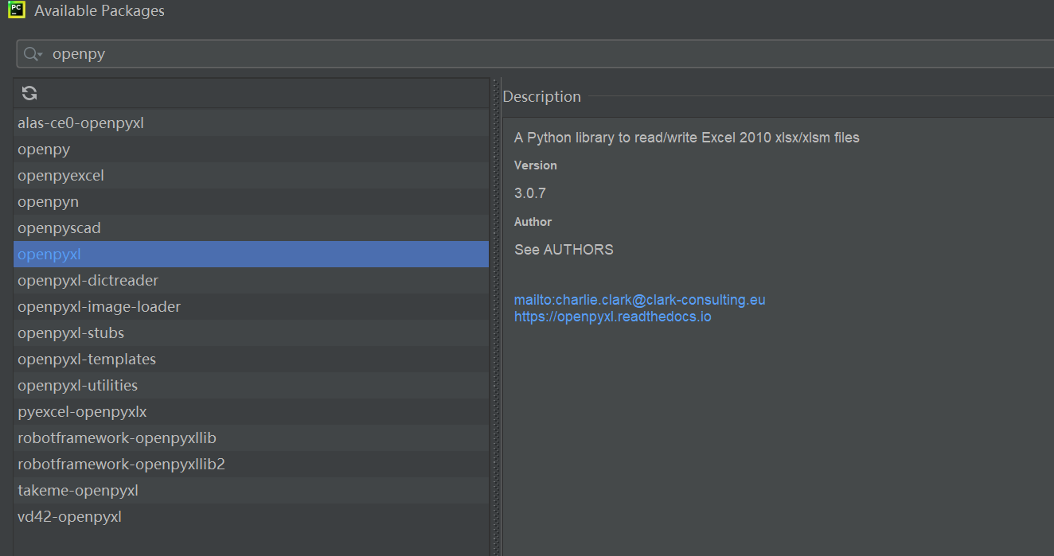Select the takeme-openpyxl package
The image size is (1054, 556).
click(77, 490)
